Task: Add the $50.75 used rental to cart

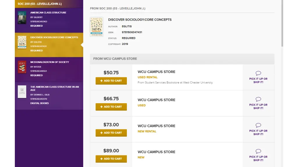Action: [x=111, y=81]
